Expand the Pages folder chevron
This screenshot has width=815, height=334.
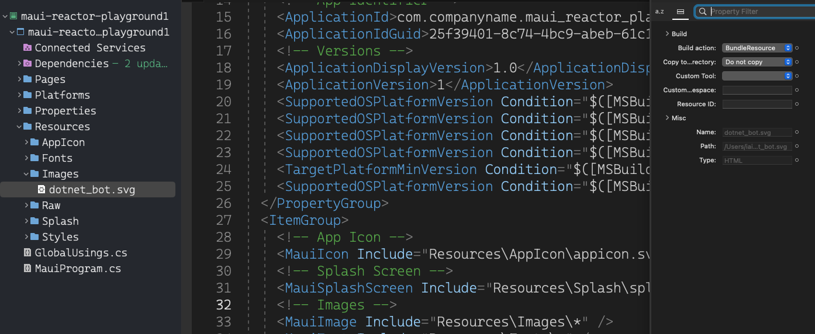coord(19,79)
